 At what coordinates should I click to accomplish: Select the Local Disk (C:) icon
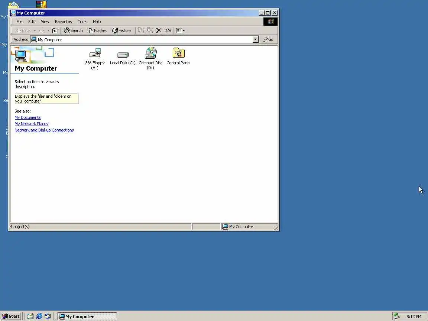[x=123, y=55]
